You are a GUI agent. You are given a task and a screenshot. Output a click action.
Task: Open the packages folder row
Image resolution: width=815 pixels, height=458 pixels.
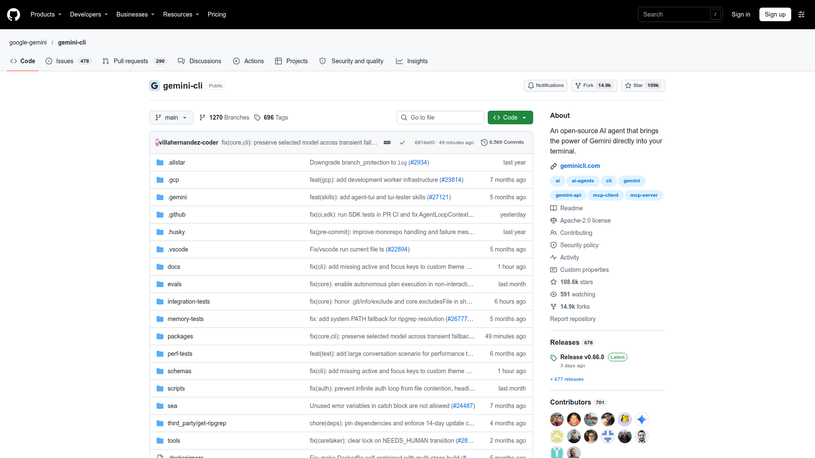[341, 336]
